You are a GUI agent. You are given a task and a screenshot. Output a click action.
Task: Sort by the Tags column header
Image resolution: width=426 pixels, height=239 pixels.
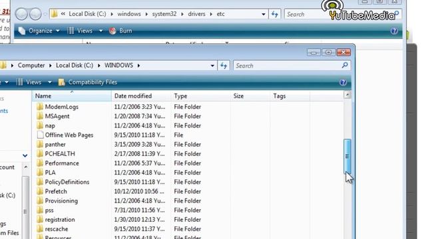(290, 96)
